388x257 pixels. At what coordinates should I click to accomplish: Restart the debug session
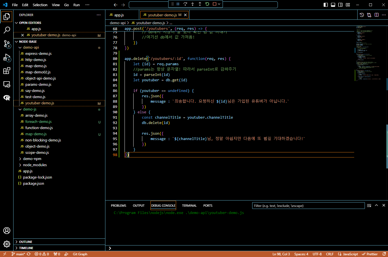[207, 4]
